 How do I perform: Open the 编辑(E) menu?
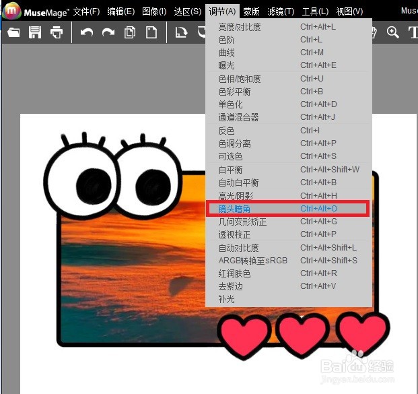pyautogui.click(x=120, y=11)
